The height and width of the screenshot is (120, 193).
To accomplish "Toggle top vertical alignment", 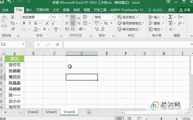I will pyautogui.click(x=67, y=17).
